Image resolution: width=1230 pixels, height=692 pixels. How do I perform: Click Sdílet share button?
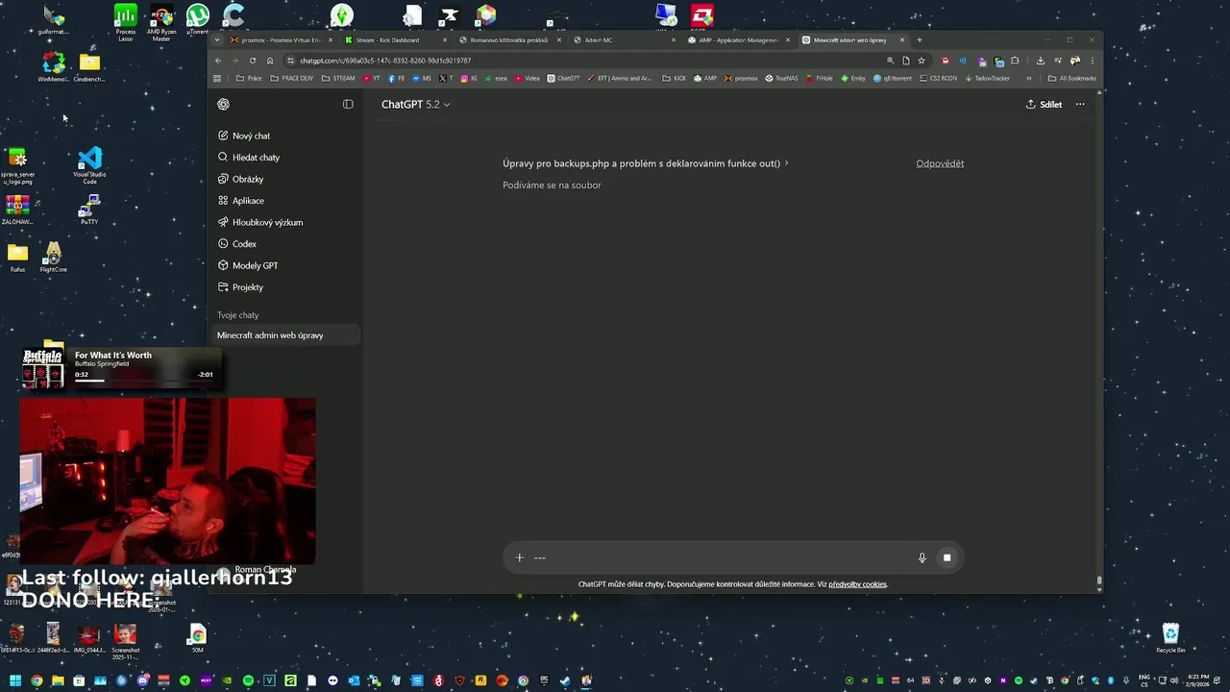pyautogui.click(x=1045, y=104)
